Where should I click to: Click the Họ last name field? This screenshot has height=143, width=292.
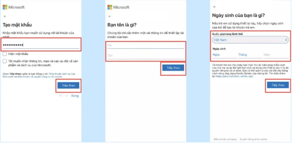[146, 45]
